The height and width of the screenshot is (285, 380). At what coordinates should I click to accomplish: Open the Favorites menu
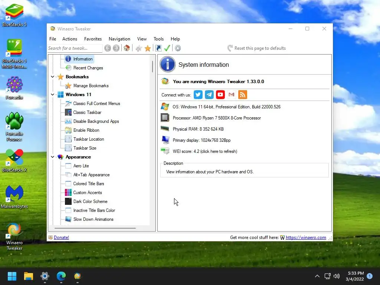point(93,39)
